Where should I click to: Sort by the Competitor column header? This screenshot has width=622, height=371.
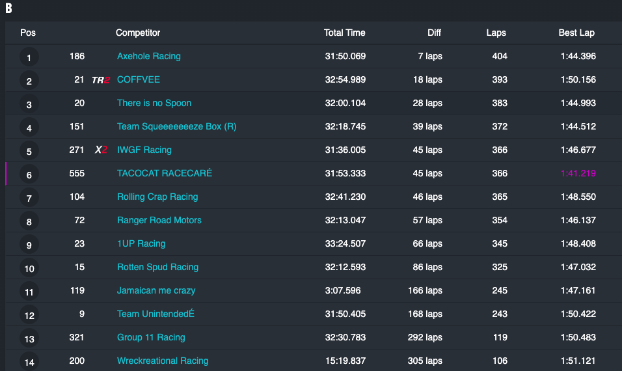[138, 33]
